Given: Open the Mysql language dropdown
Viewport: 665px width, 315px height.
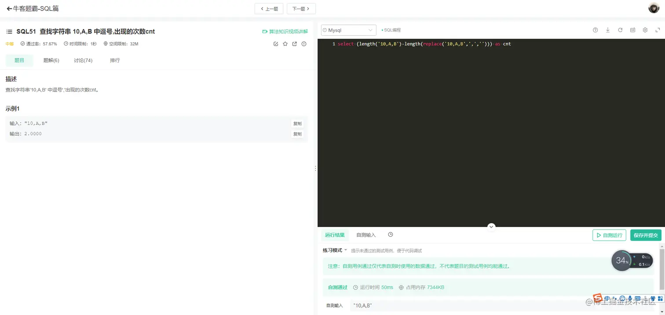Looking at the screenshot, I should (x=348, y=30).
